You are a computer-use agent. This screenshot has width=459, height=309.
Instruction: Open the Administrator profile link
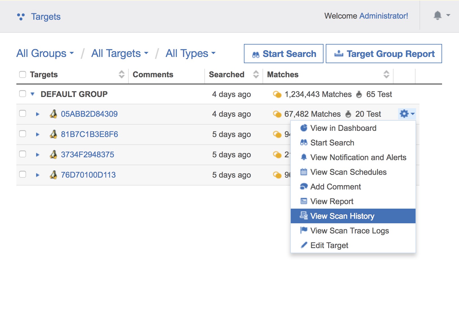384,16
